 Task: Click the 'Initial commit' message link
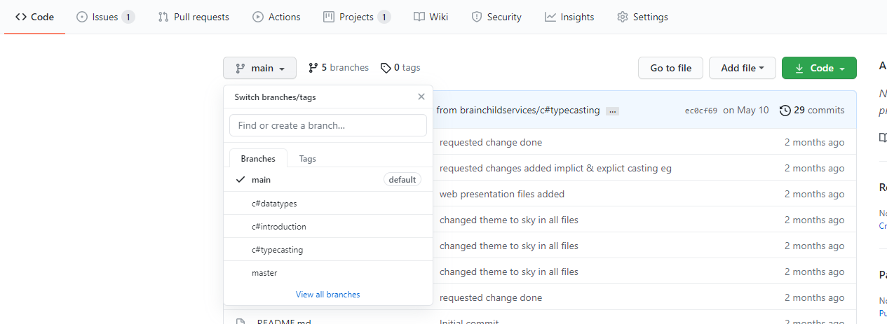469,322
